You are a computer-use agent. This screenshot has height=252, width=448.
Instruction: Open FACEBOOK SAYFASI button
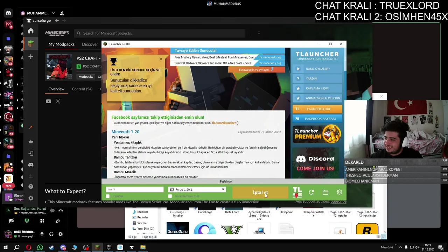tap(317, 119)
